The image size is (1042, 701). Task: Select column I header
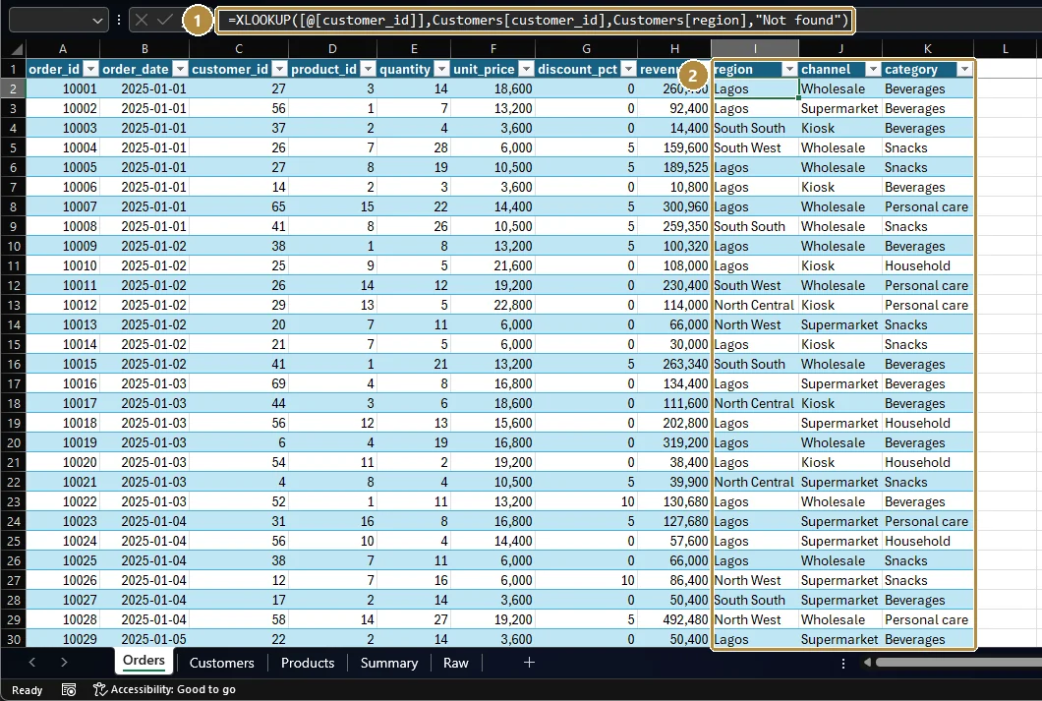[x=755, y=48]
